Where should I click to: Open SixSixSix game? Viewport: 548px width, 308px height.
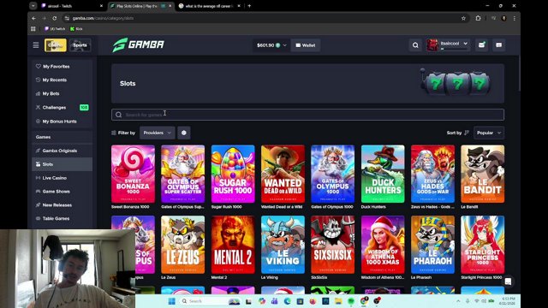click(333, 245)
